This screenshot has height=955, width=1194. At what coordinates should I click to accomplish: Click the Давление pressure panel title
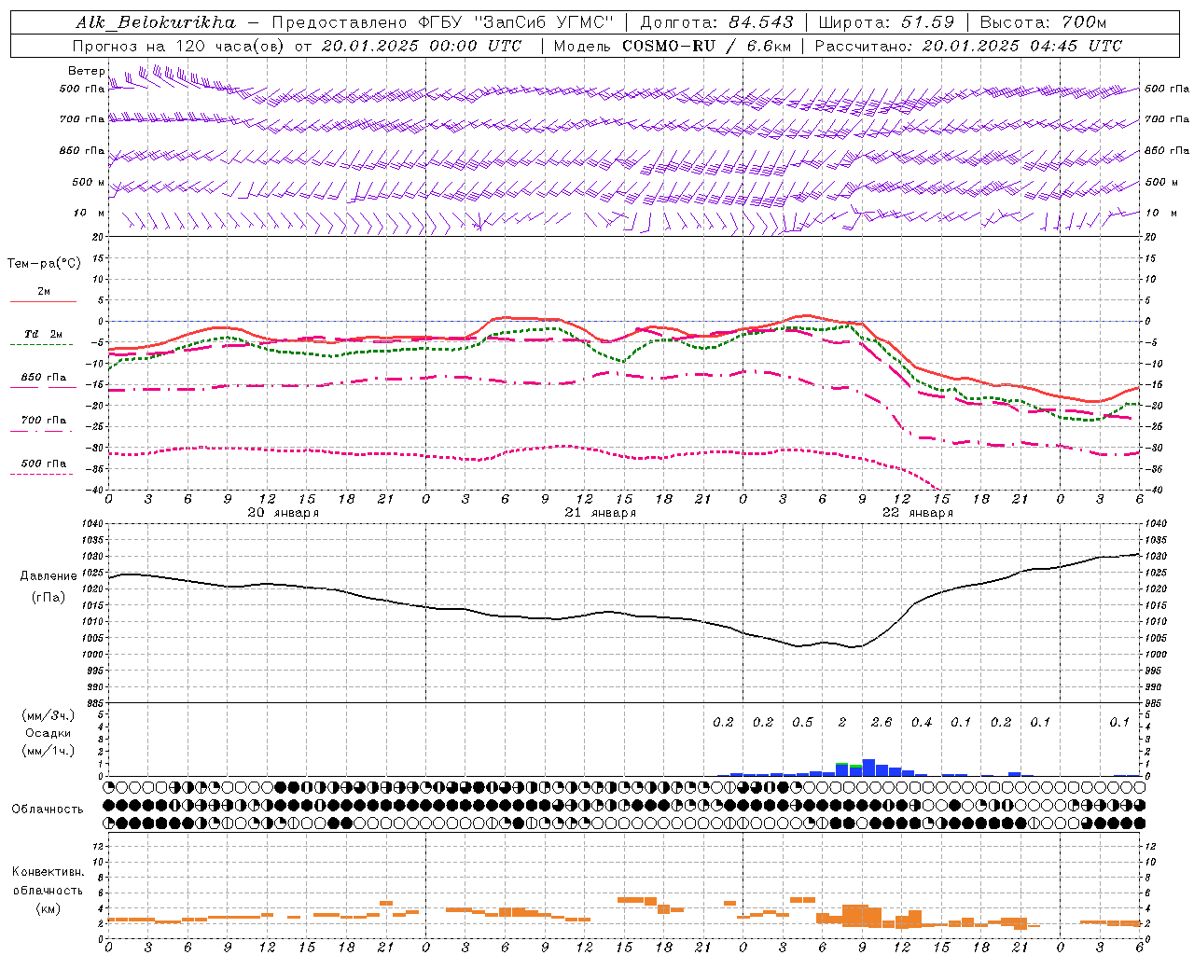tap(49, 576)
